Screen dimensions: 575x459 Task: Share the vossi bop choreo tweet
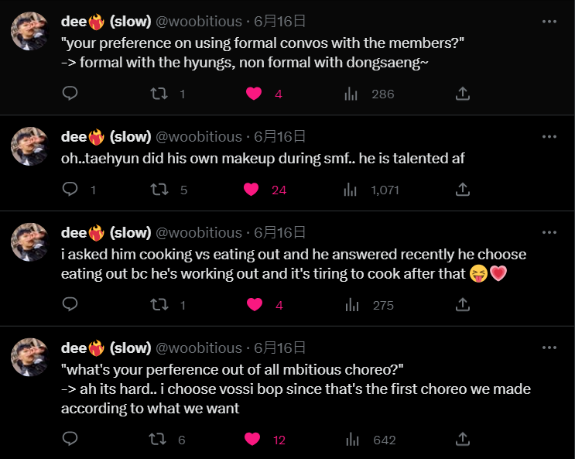point(463,439)
